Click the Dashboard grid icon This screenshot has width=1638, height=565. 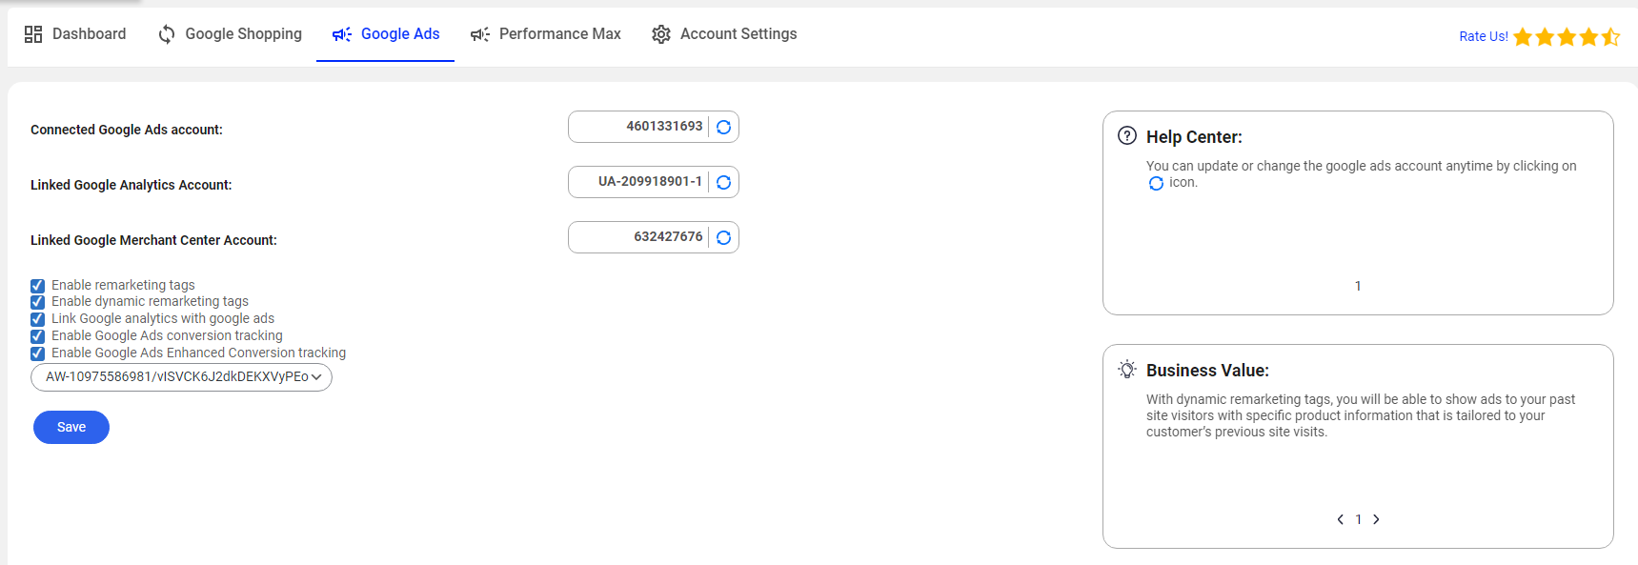(33, 34)
